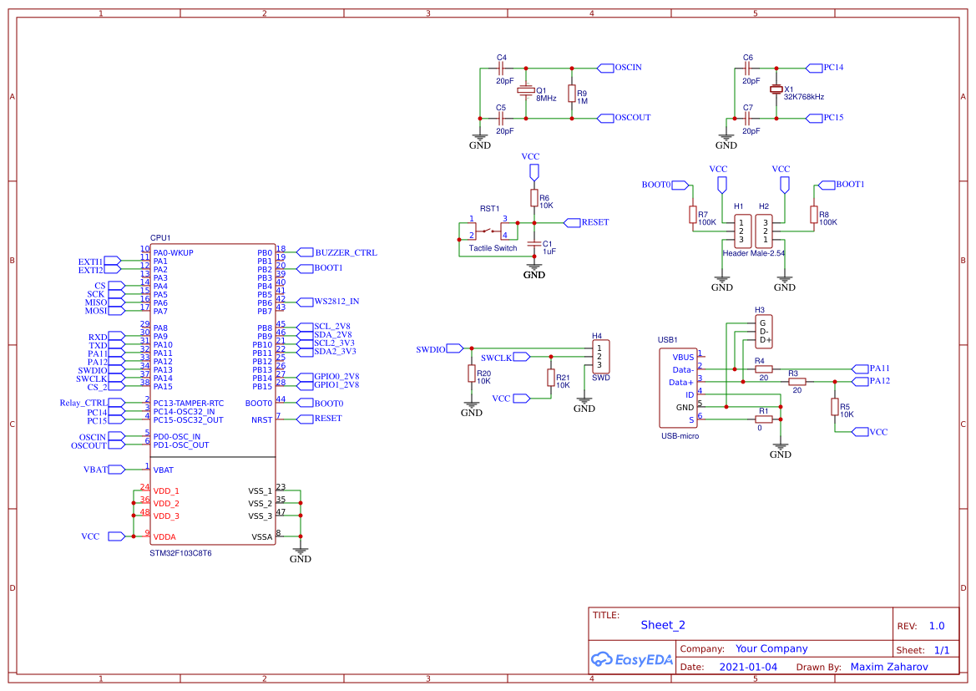The image size is (976, 691).
Task: Select the Drawn By name Maxim Zaharov
Action: (888, 666)
